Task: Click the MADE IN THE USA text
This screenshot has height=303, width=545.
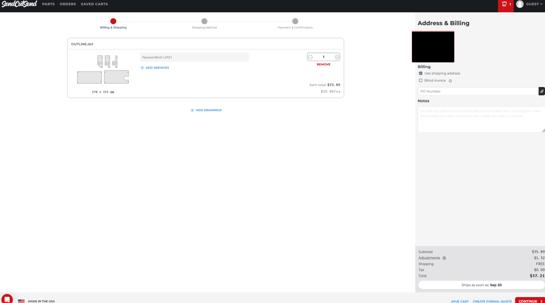Action: [41, 301]
